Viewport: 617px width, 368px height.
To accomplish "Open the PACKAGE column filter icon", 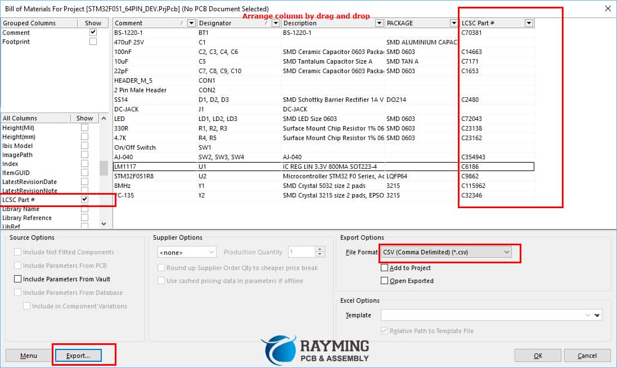I will (453, 23).
